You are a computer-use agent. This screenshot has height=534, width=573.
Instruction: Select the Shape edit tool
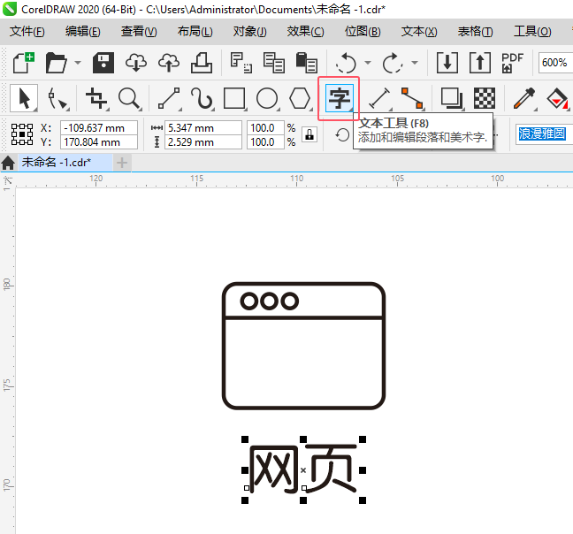(x=57, y=98)
